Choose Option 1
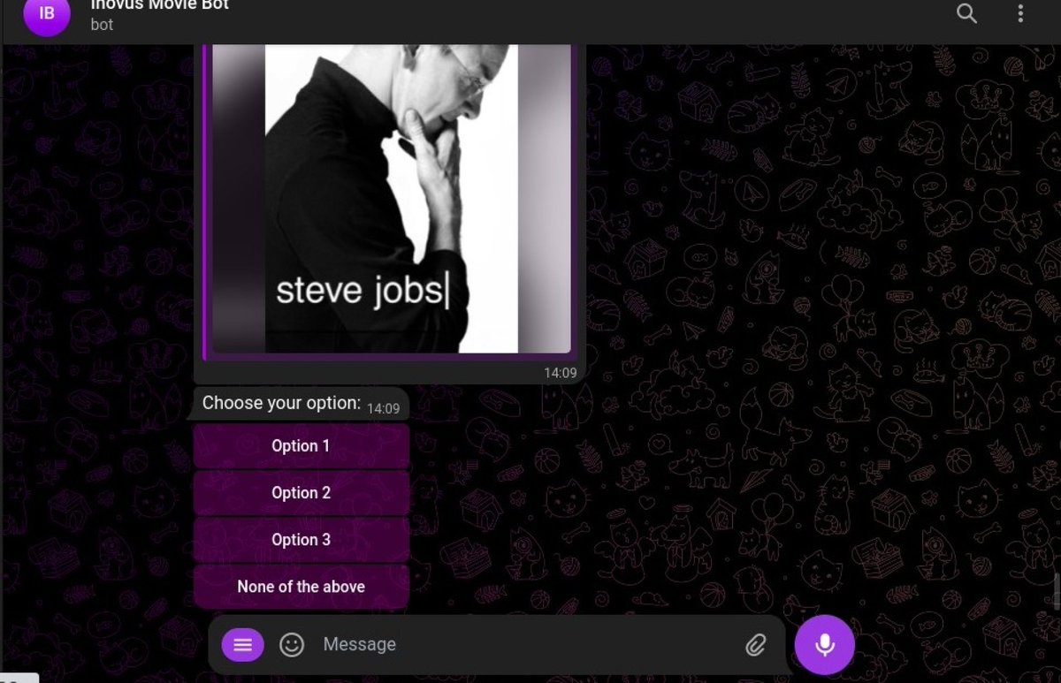This screenshot has width=1061, height=683. tap(301, 446)
